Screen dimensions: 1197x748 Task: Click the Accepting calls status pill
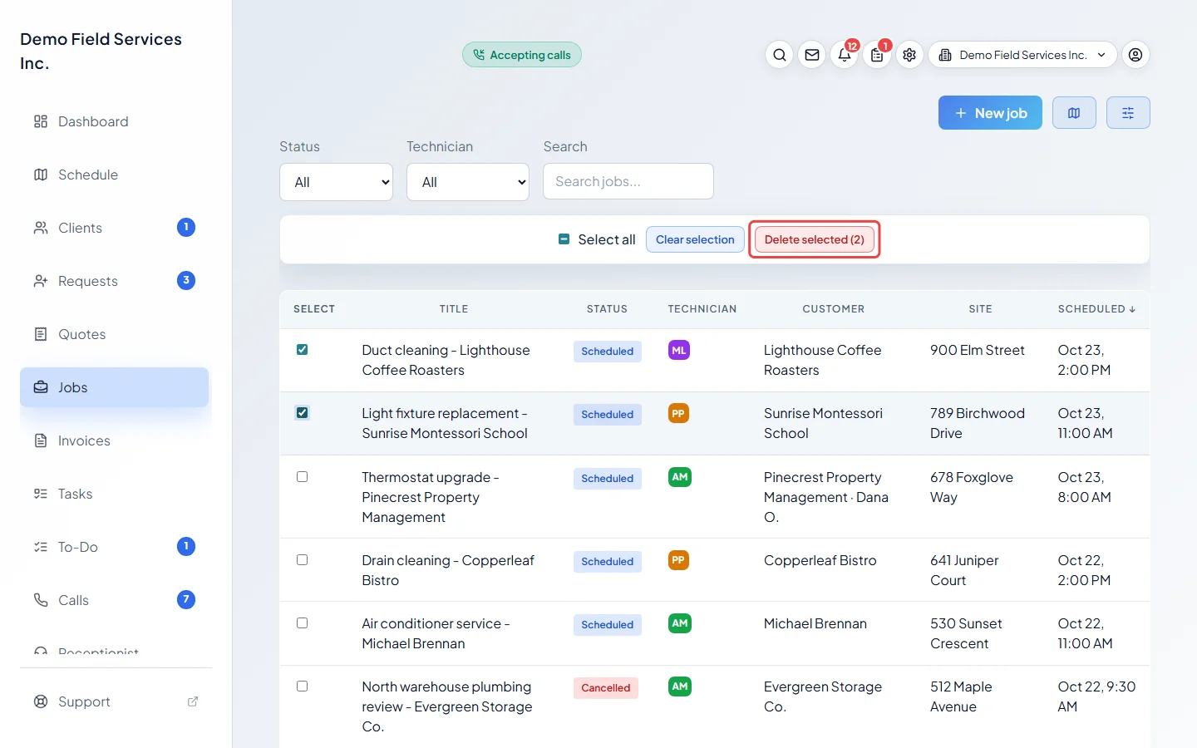(522, 55)
